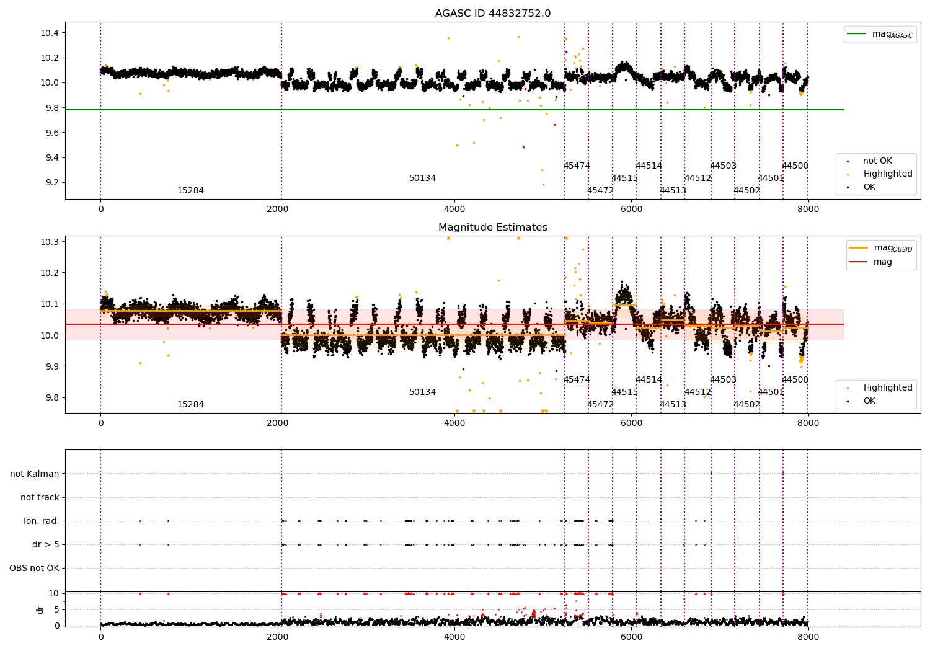Viewport: 930px width, 651px height.
Task: Select 'OK' in the AGASC ID plot legend
Action: click(x=869, y=187)
